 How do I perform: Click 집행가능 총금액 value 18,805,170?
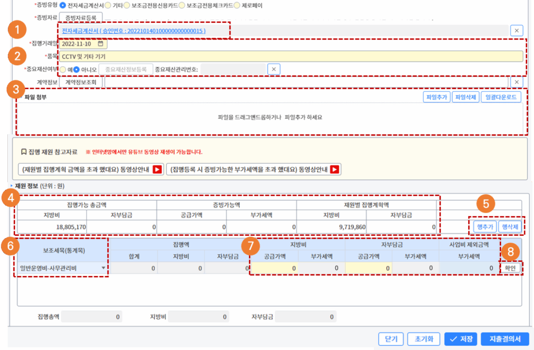(x=52, y=227)
